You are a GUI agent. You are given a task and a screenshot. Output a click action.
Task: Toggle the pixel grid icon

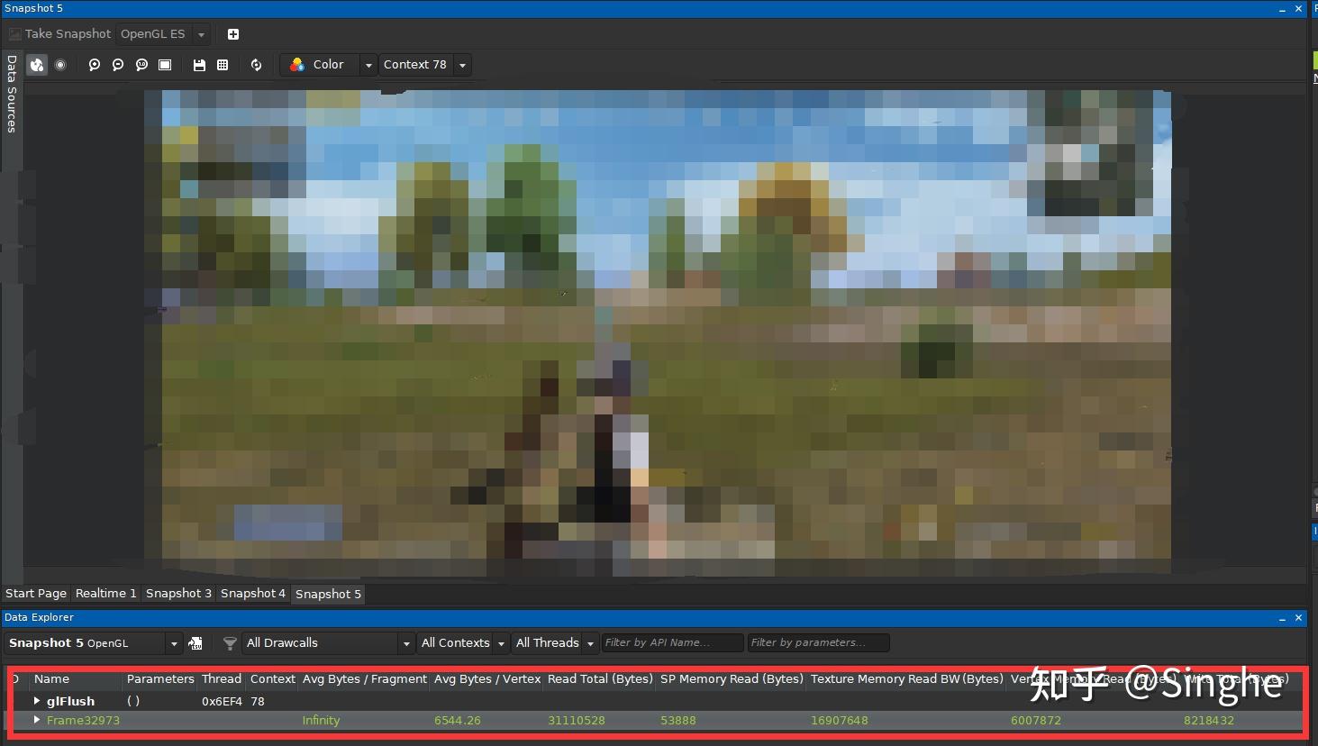(x=223, y=65)
